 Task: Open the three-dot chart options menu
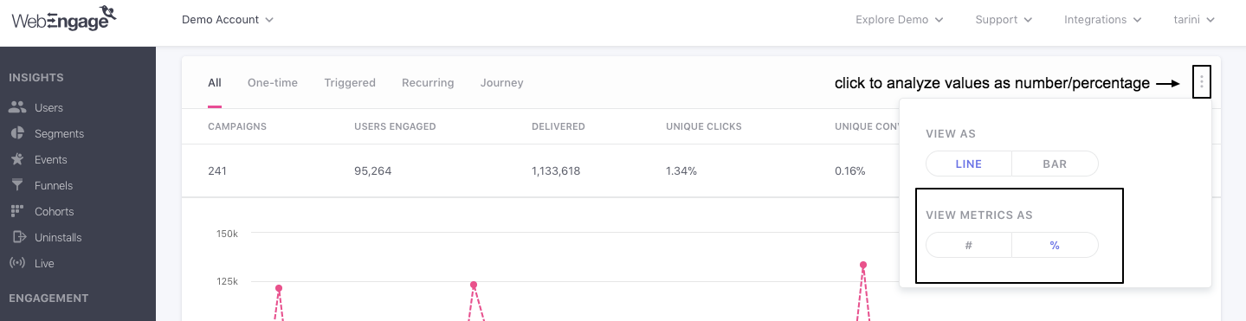click(x=1202, y=82)
